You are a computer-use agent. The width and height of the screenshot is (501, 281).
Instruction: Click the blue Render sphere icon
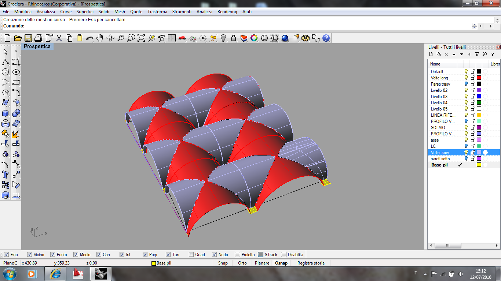285,38
